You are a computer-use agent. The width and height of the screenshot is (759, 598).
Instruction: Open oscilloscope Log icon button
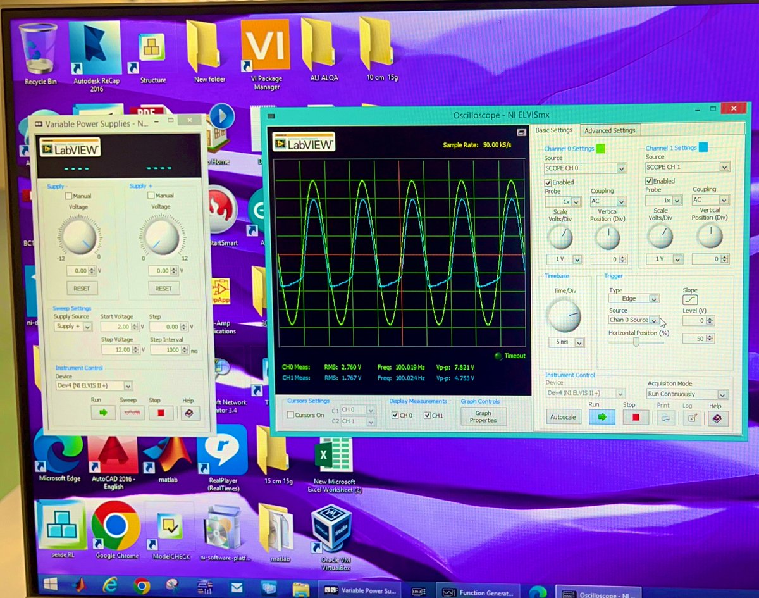pos(693,418)
